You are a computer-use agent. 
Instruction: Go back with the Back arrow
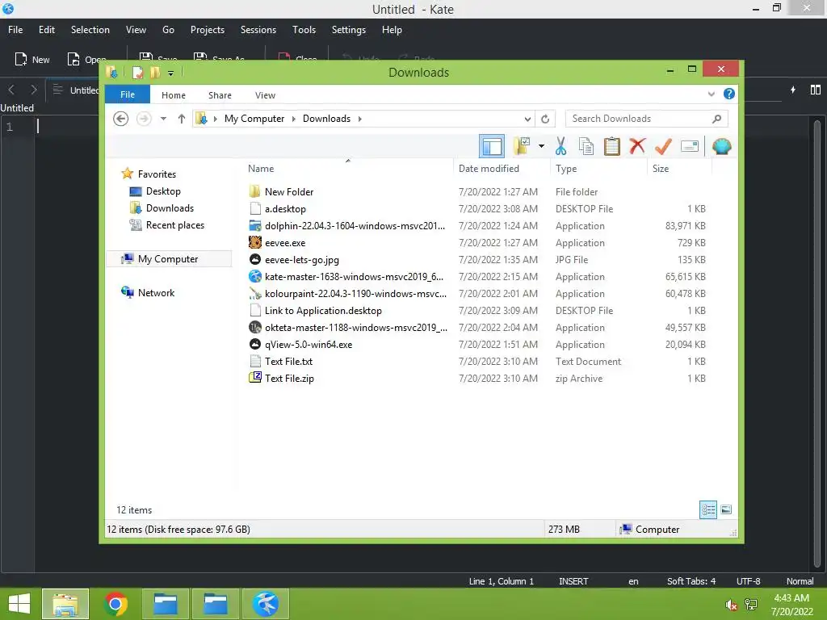point(121,119)
